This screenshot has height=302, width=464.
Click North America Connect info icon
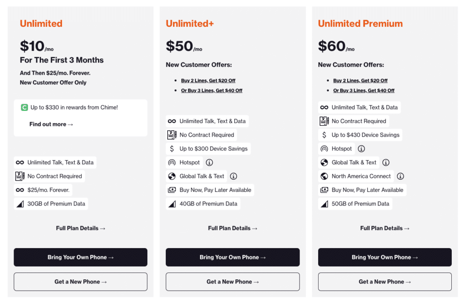coord(400,176)
